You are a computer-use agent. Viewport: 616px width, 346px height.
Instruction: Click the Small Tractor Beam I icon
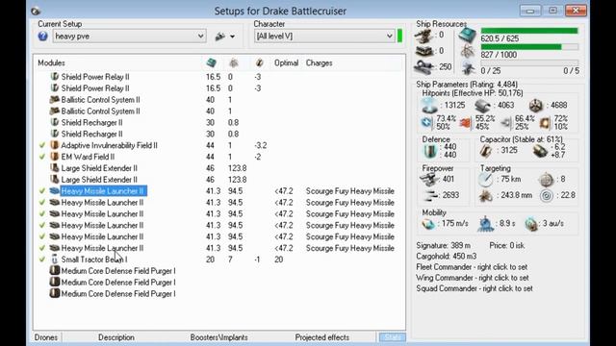55,259
